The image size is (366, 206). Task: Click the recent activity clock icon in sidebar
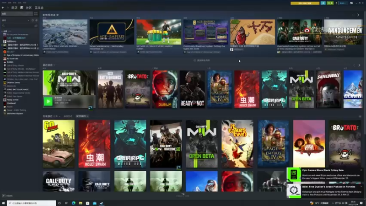coord(32,20)
